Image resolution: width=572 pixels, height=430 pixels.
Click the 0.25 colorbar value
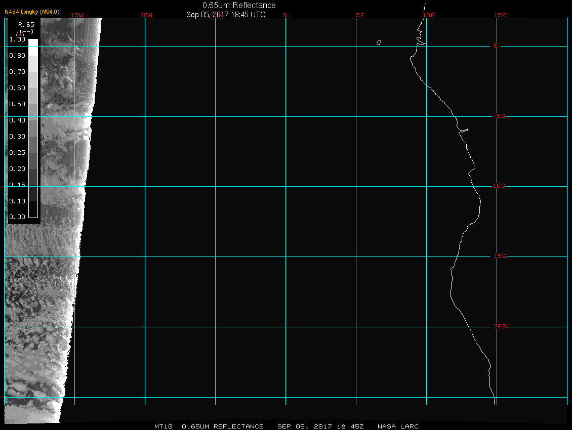(17, 152)
